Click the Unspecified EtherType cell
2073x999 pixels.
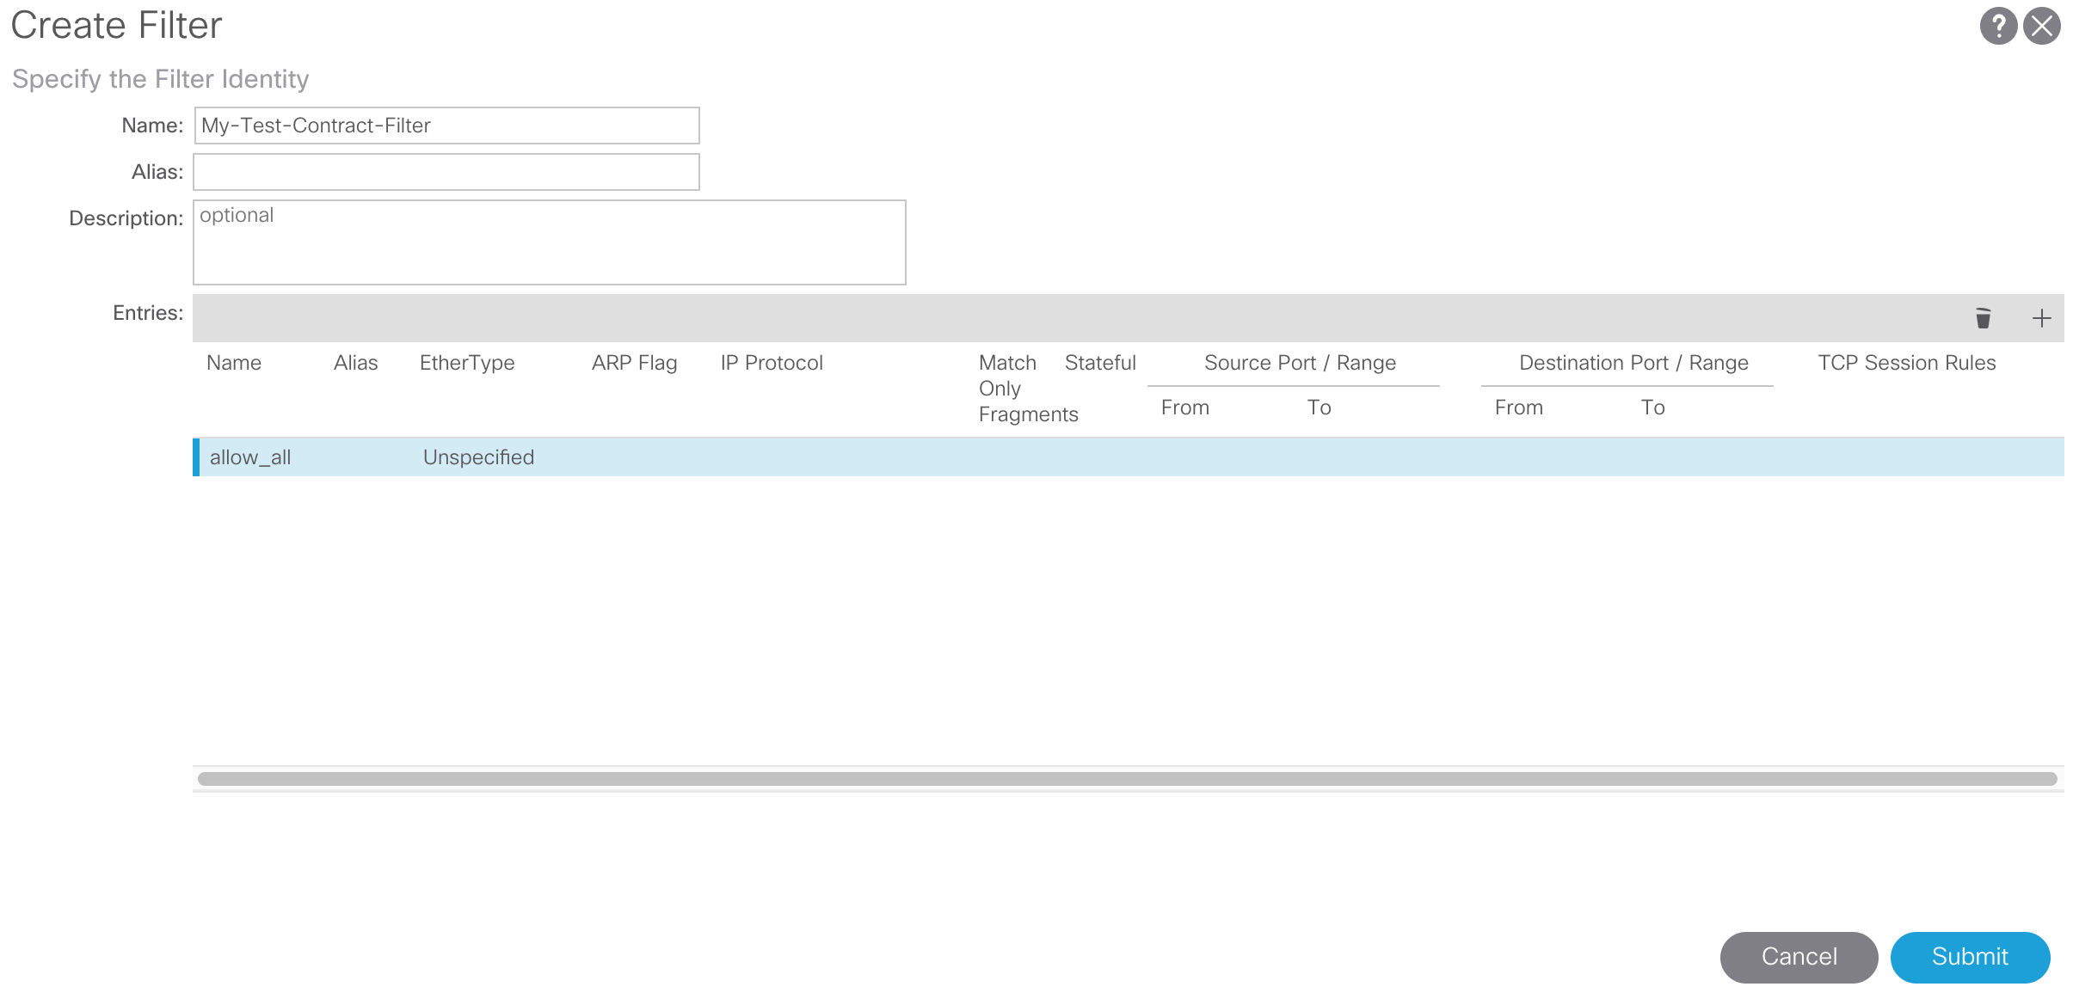point(478,457)
